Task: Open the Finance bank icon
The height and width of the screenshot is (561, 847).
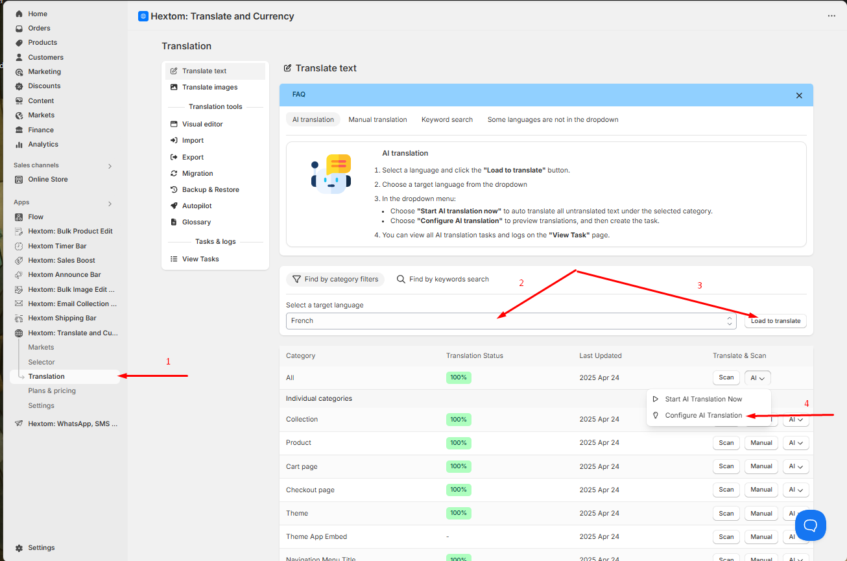Action: pyautogui.click(x=19, y=130)
